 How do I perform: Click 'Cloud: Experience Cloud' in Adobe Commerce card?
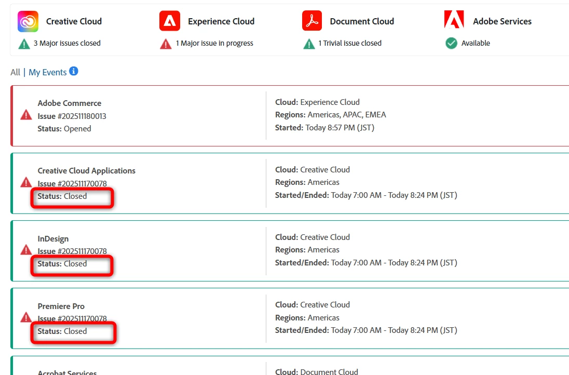click(x=318, y=102)
